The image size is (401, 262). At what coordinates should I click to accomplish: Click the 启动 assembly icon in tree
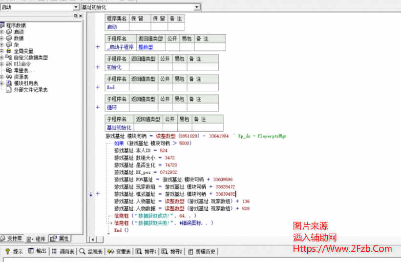[9, 32]
